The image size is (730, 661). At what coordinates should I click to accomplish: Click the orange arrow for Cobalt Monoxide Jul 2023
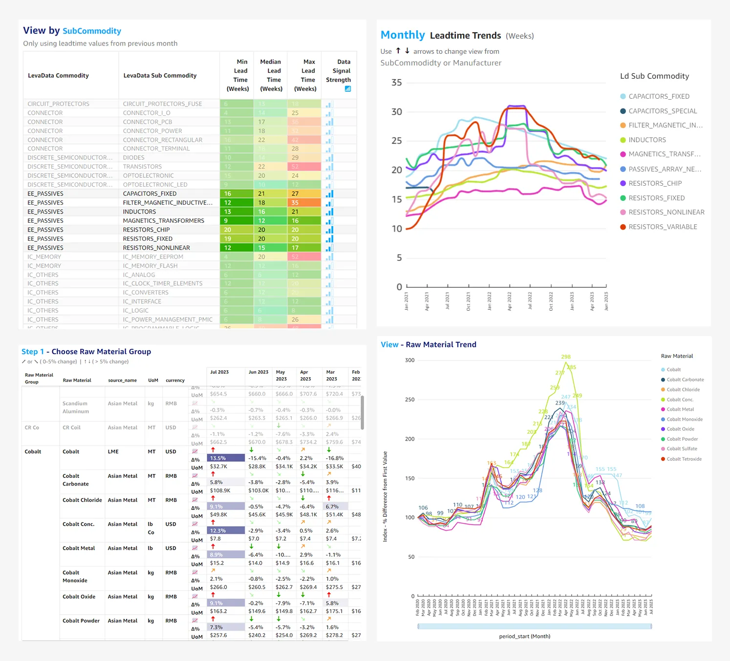(213, 571)
